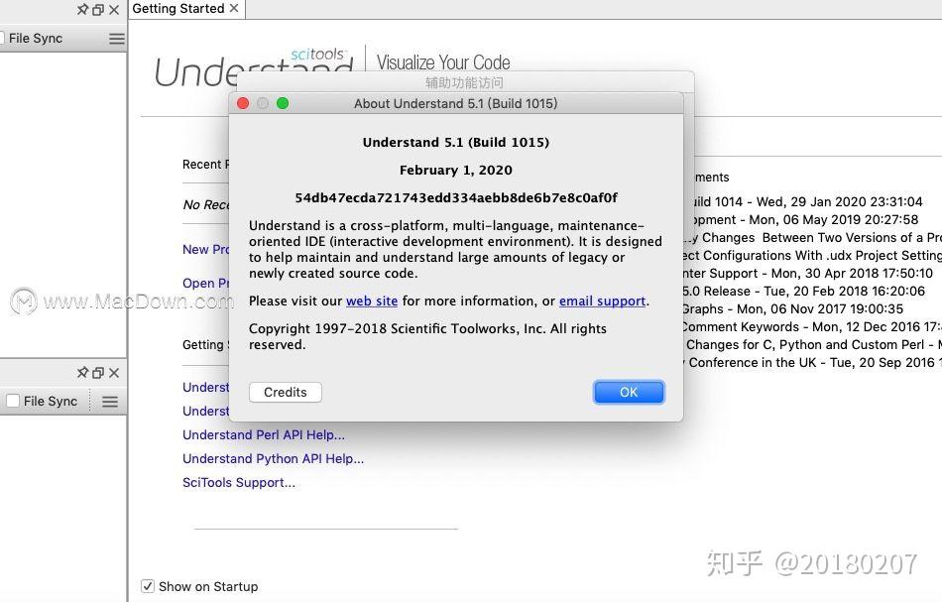Close the lower File Sync panel

pyautogui.click(x=114, y=373)
